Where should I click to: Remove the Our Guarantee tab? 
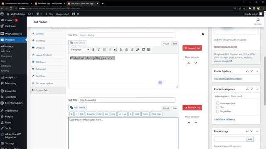[x=192, y=108]
